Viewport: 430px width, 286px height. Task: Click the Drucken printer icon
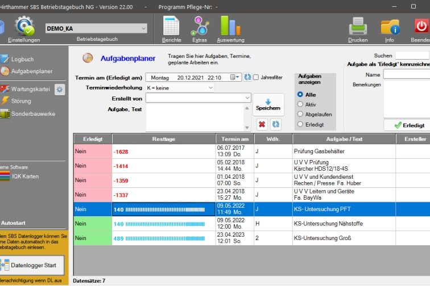pyautogui.click(x=358, y=27)
